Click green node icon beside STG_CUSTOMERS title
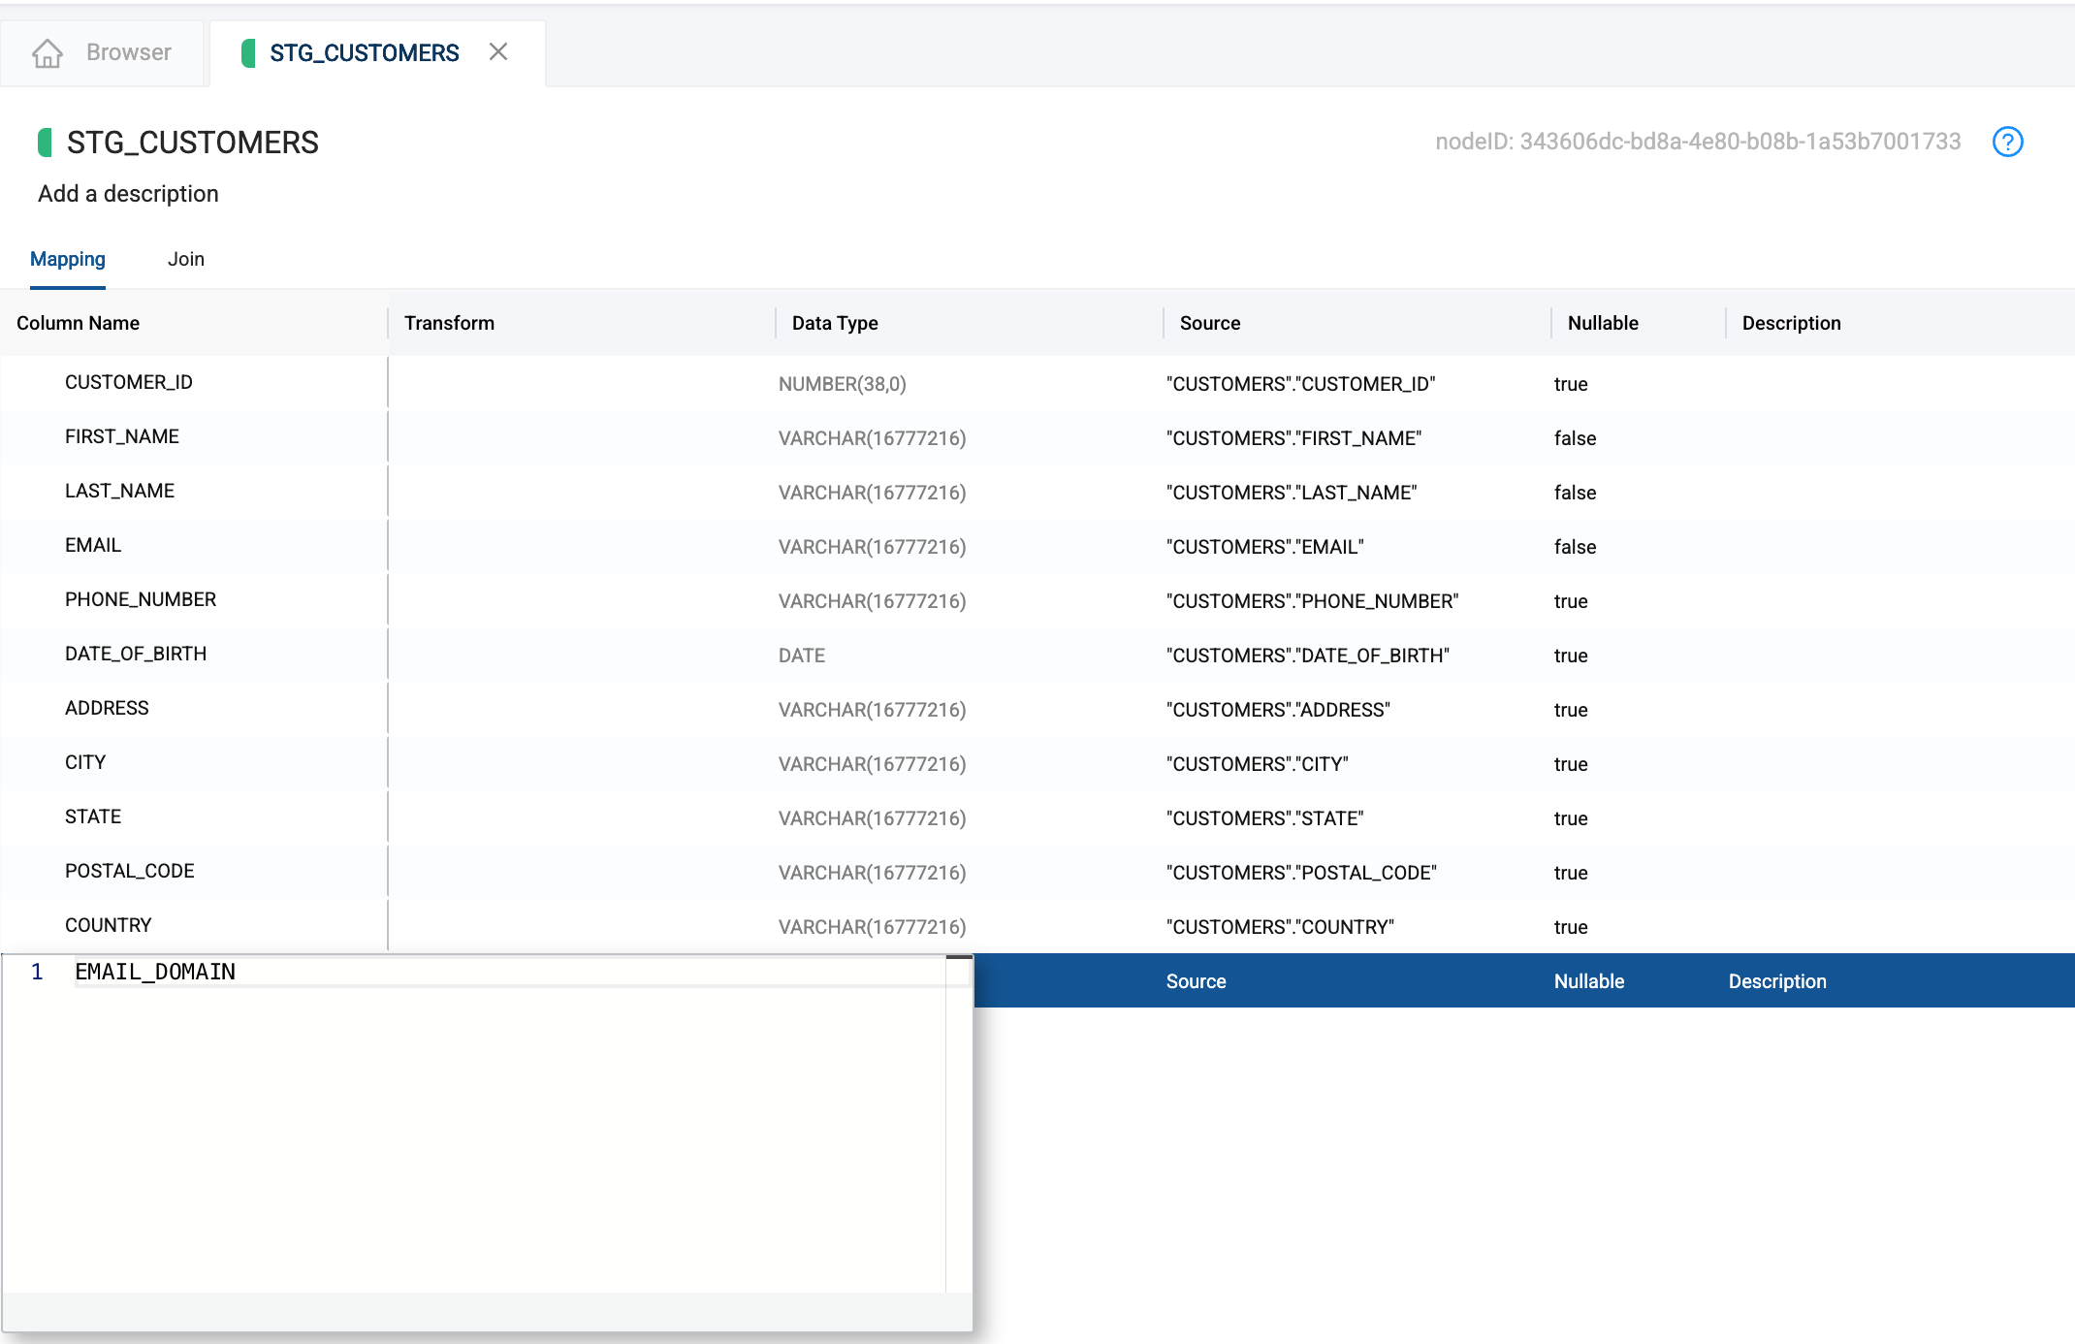Viewport: 2075px width, 1344px height. 45,143
